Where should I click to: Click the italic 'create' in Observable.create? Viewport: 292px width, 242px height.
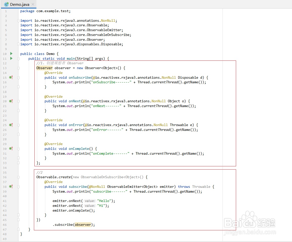point(65,177)
